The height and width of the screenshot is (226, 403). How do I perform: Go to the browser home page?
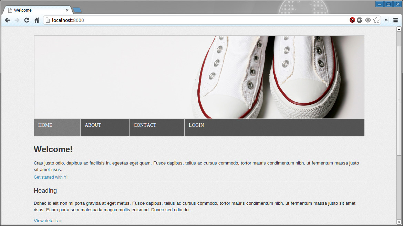point(37,20)
